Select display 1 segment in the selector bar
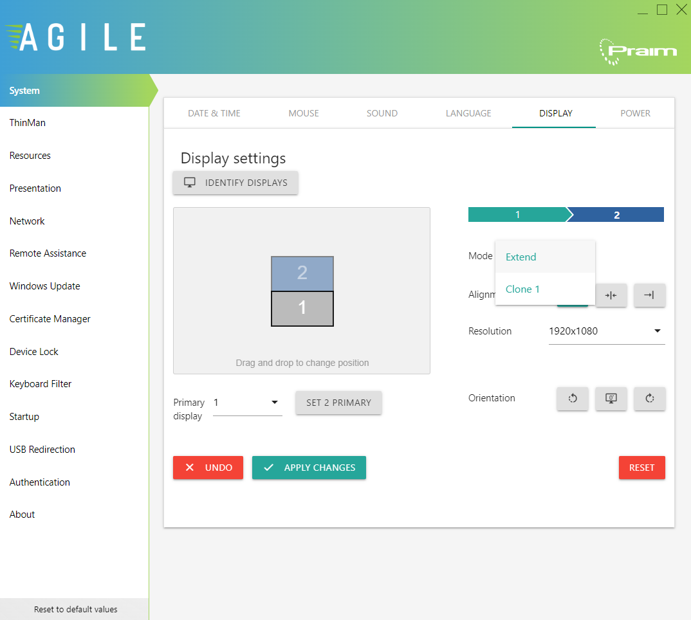Screen dimensions: 691x620 [519, 215]
